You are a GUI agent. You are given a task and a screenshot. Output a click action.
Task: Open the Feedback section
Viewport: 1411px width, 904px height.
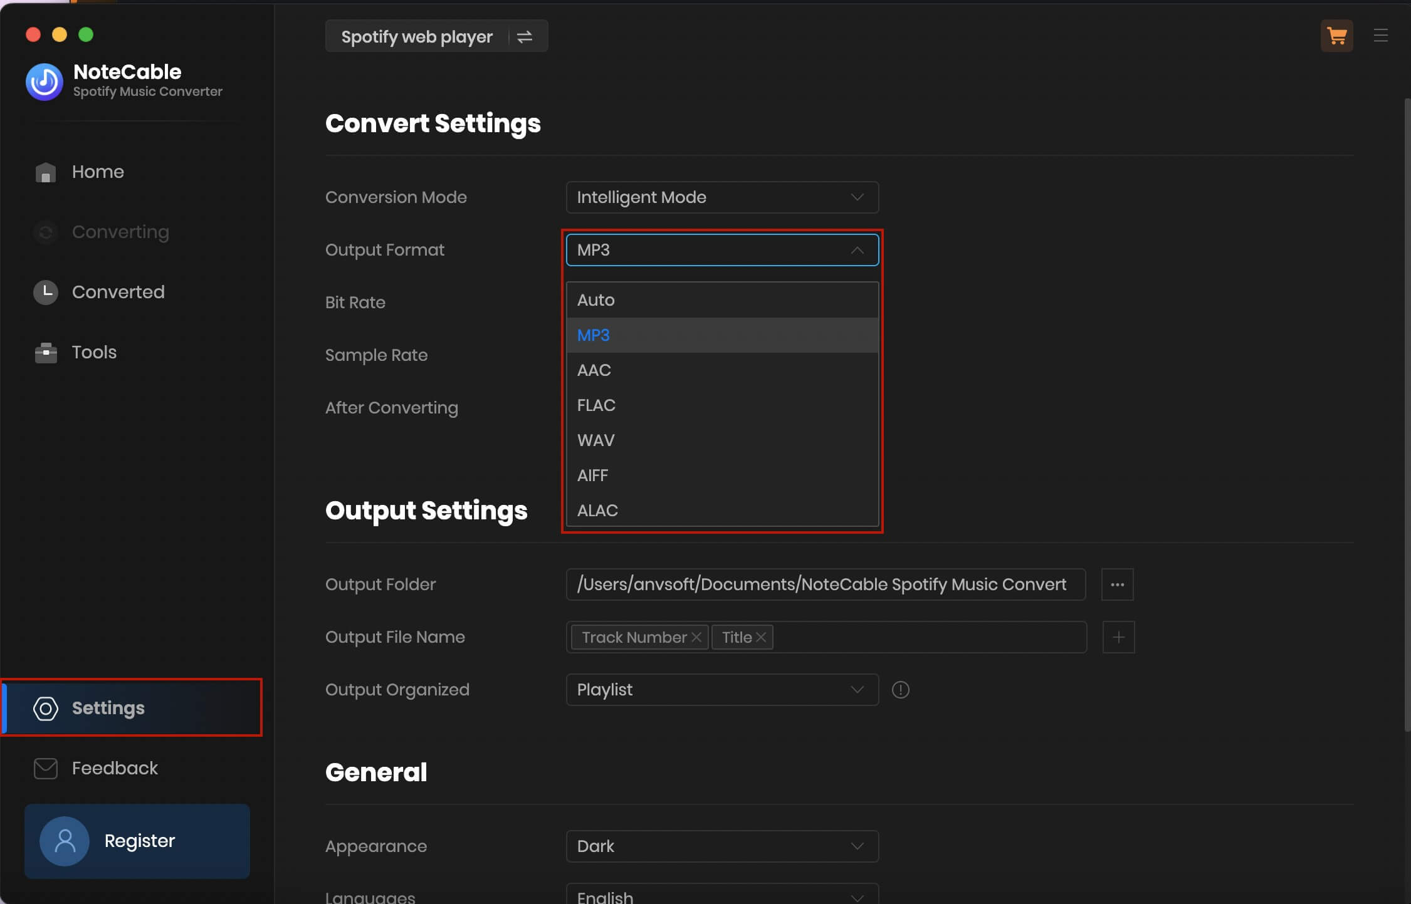[x=114, y=767]
